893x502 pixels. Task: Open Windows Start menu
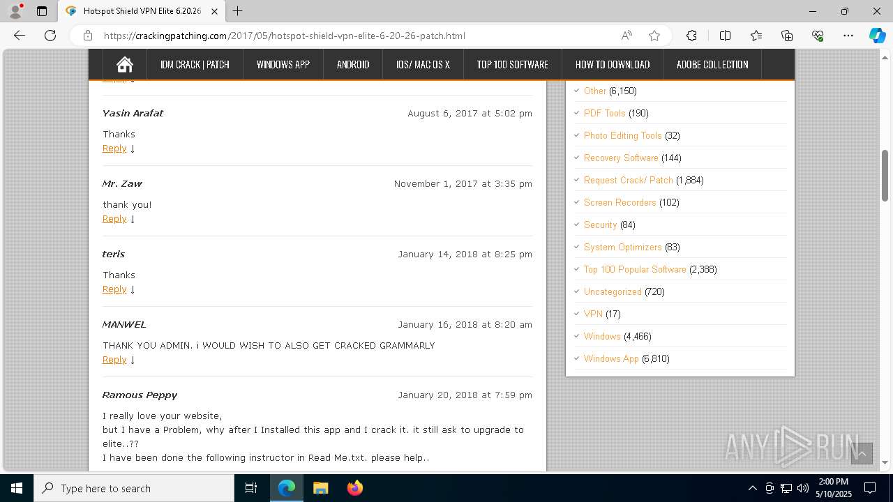17,488
